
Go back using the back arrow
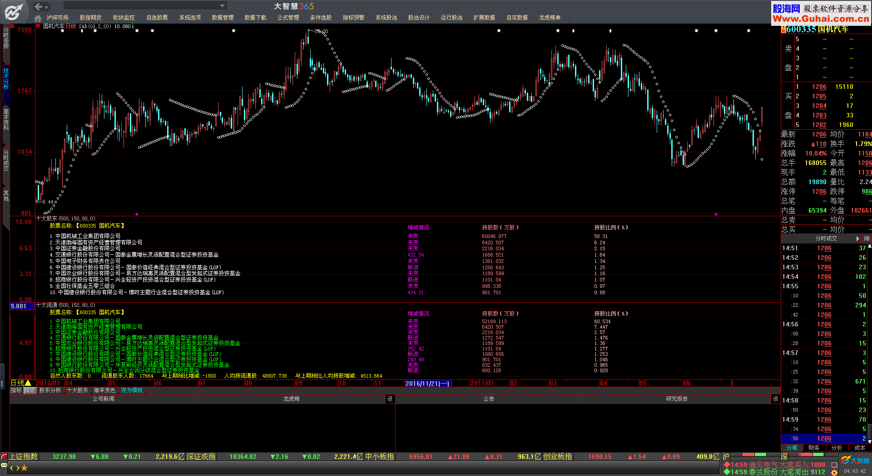[38, 6]
